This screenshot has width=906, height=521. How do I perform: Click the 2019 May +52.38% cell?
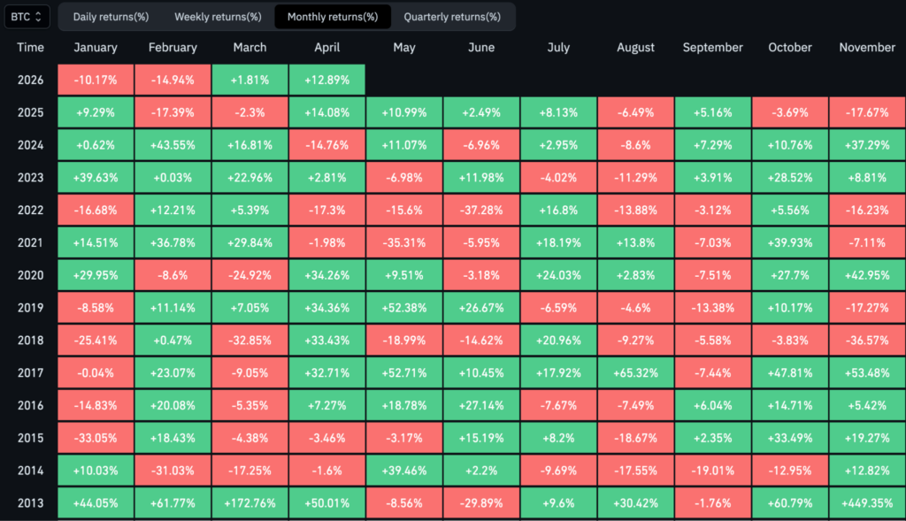click(405, 308)
